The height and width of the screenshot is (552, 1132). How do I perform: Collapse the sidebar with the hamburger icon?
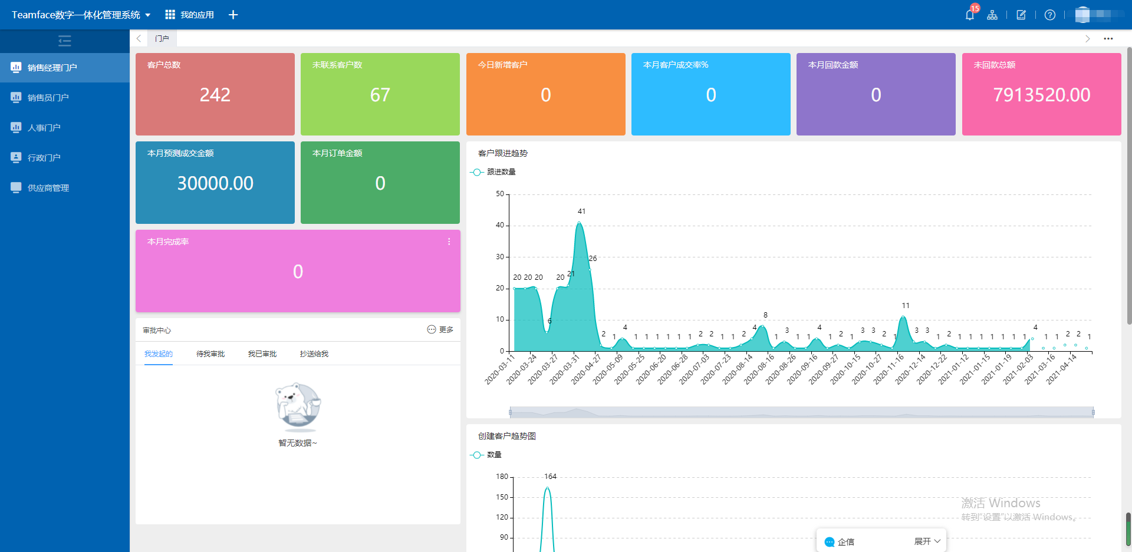[65, 41]
